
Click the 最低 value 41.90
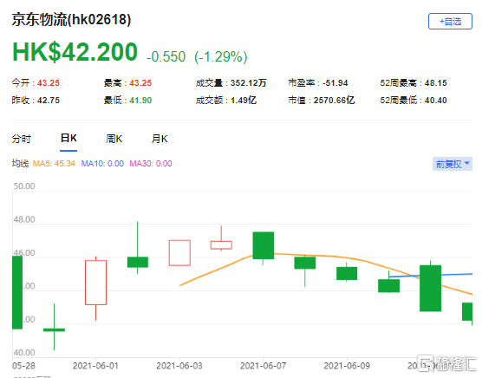pos(140,101)
